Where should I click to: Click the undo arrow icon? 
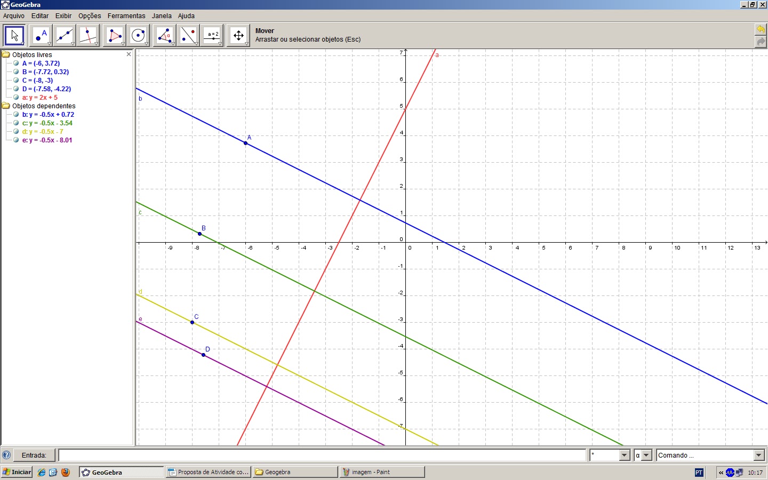(x=761, y=29)
